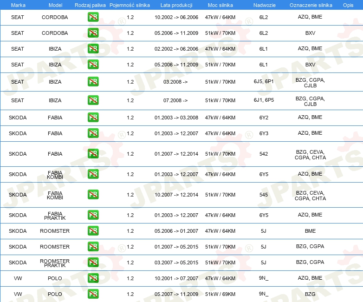Click fuel icon in SEAT IBIZA 02.2002 row
This screenshot has height=302, width=363.
click(93, 48)
